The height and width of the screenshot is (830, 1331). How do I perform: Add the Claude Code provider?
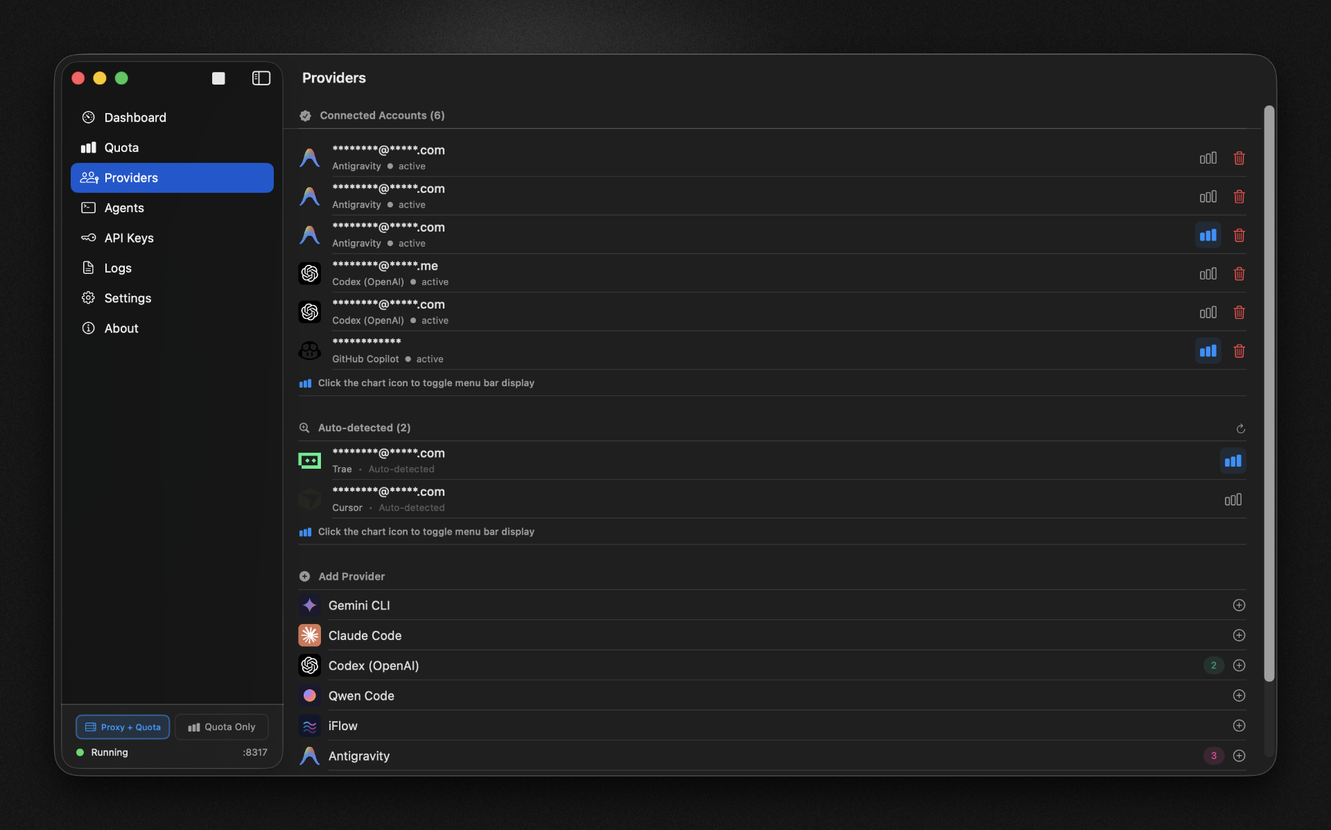click(1239, 635)
